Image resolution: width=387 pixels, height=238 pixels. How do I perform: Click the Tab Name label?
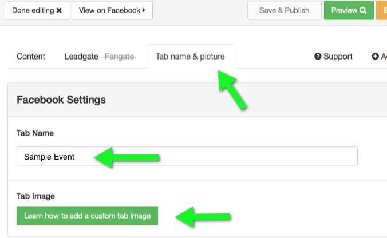35,133
